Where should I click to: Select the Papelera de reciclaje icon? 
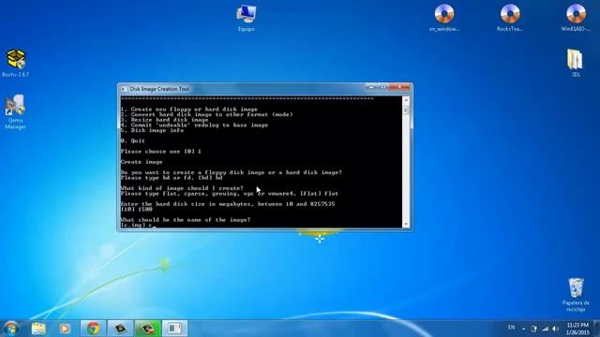tap(576, 295)
